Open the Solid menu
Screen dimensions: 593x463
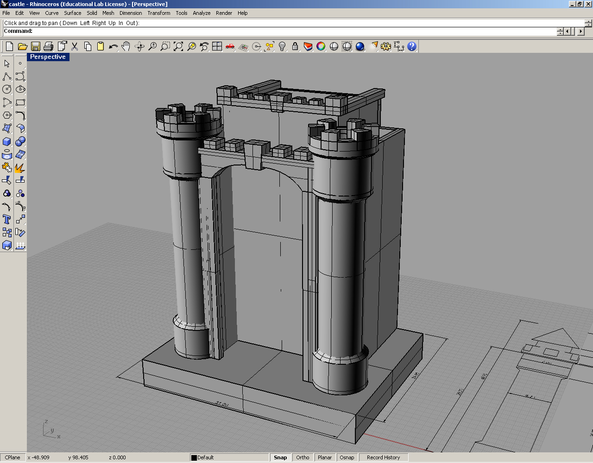[x=92, y=13]
